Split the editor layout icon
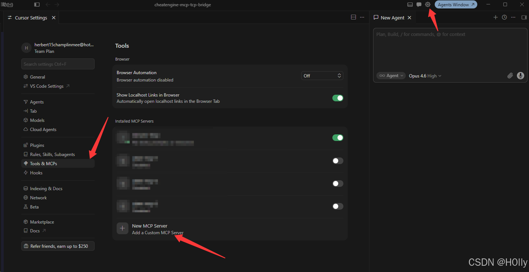 354,17
